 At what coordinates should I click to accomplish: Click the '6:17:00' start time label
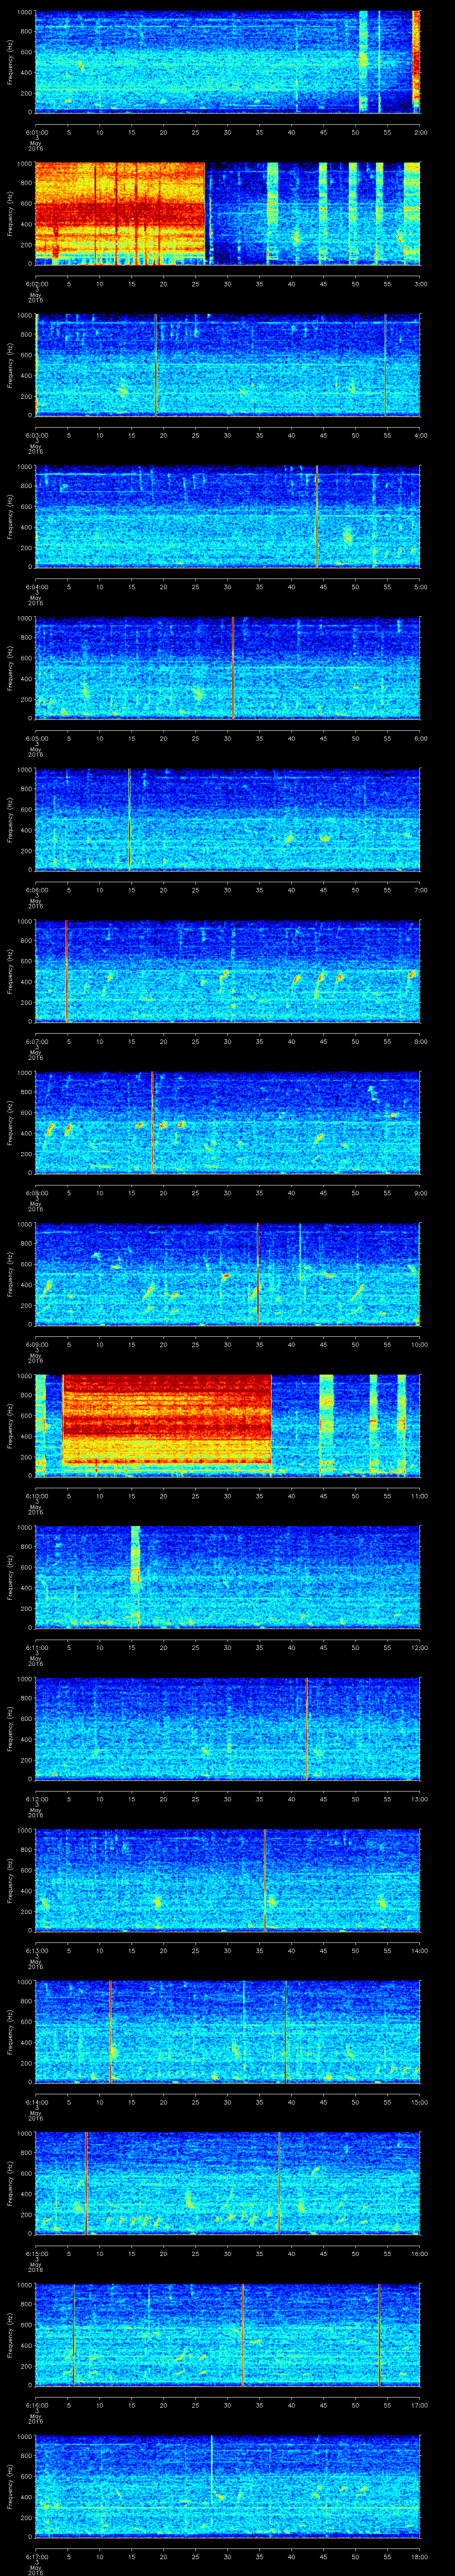coord(36,2558)
